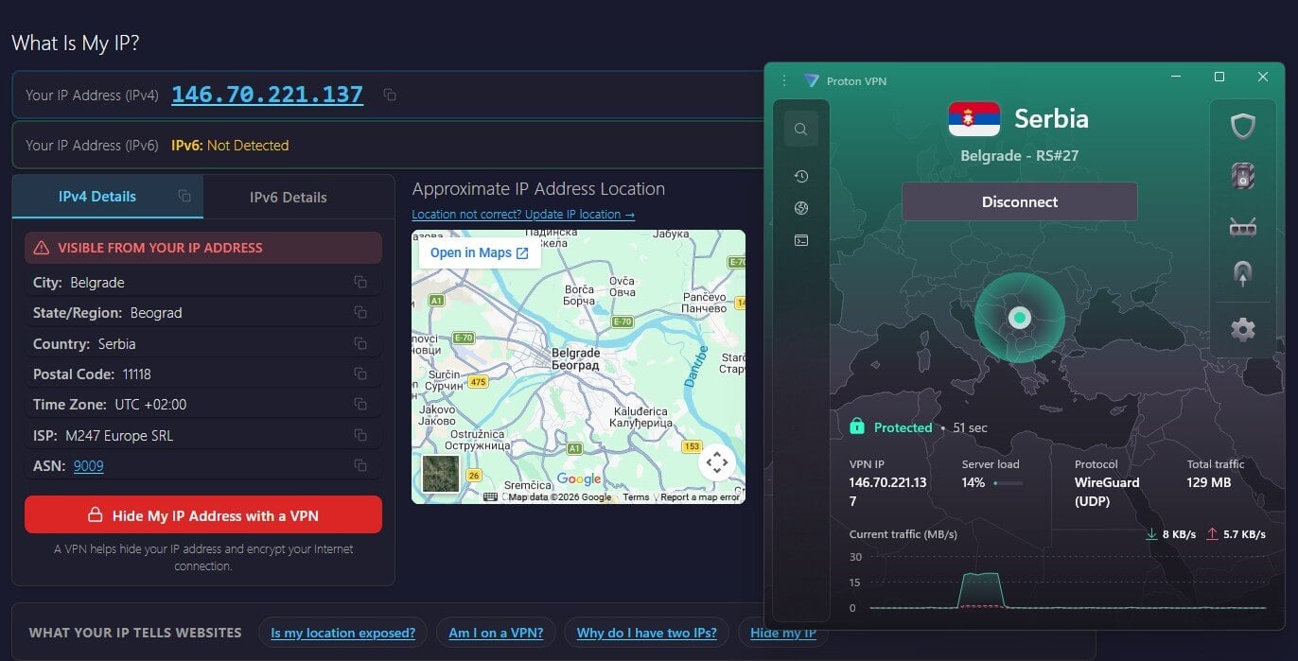
Task: Click the Hide my IP chip
Action: 783,633
